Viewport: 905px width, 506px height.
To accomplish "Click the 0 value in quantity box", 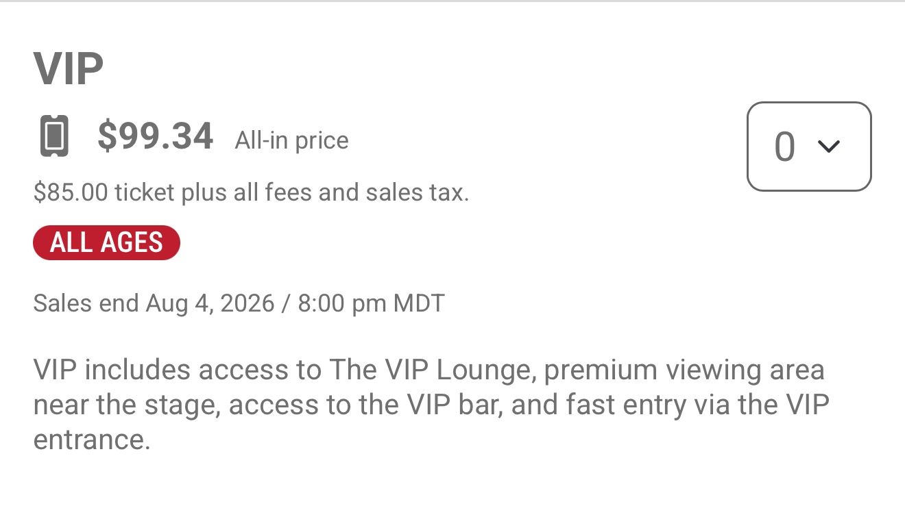I will [784, 147].
